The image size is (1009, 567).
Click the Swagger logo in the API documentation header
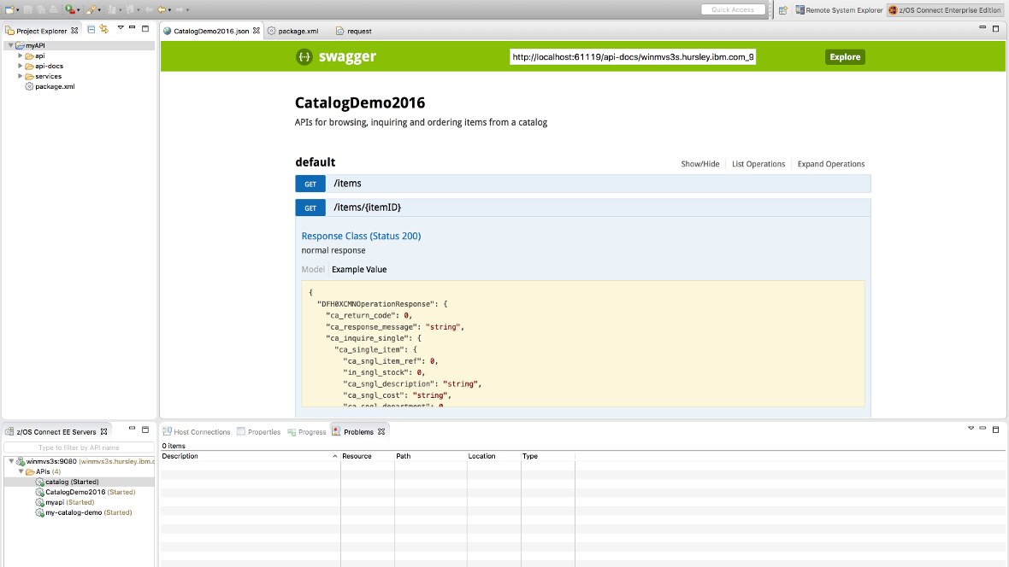point(321,56)
